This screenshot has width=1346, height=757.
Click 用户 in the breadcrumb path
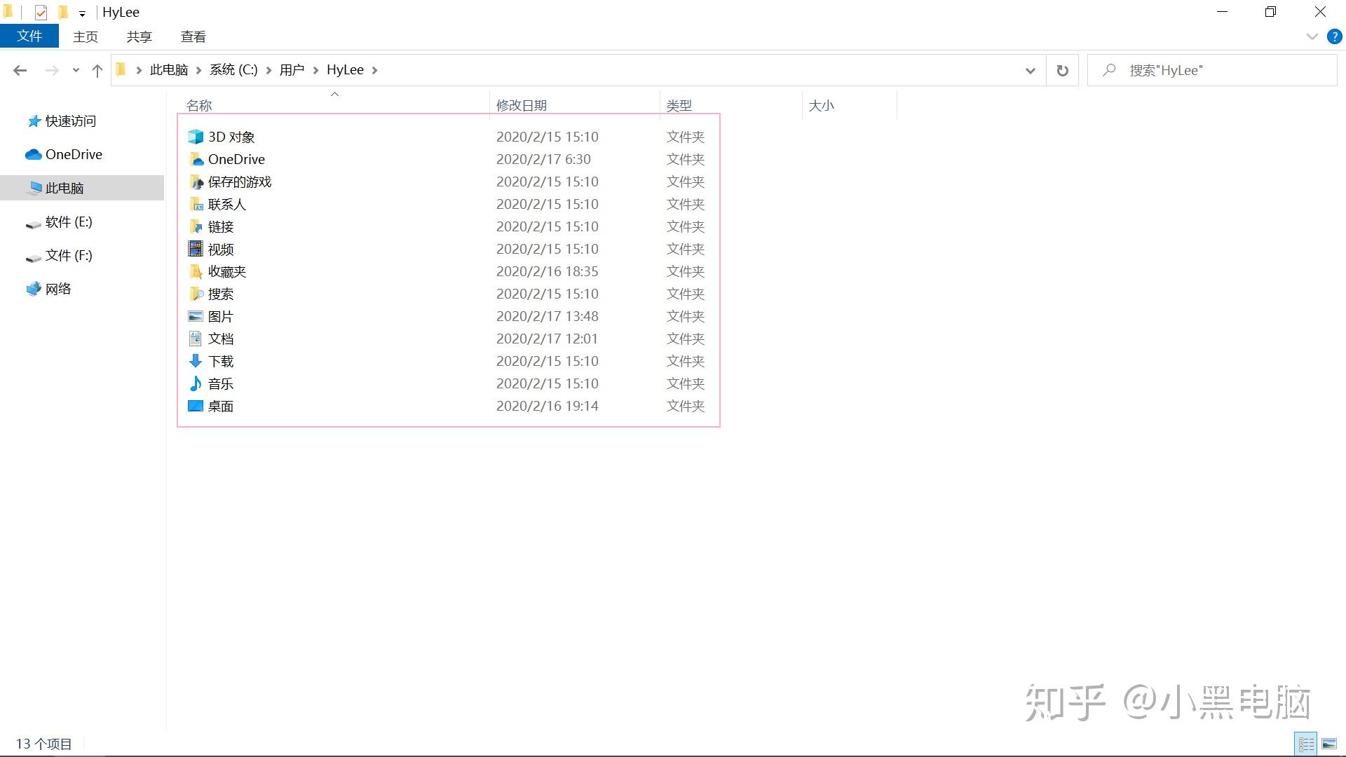point(292,70)
